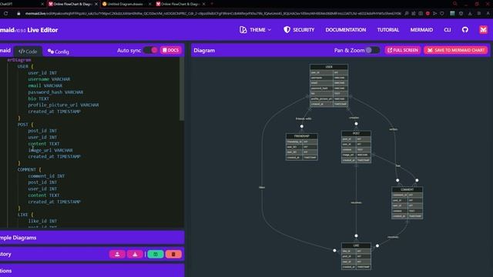Click the LIKE entity in the diagram
This screenshot has height=277, width=493.
[356, 256]
